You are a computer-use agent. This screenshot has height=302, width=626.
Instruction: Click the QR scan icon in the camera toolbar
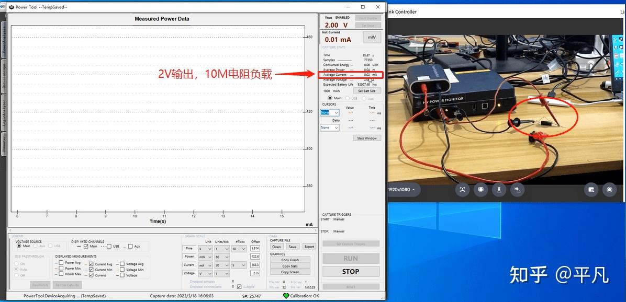point(481,189)
